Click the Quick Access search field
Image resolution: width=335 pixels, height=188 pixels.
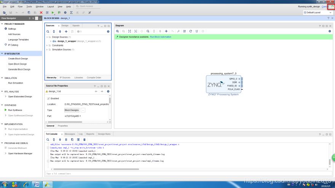click(x=88, y=6)
